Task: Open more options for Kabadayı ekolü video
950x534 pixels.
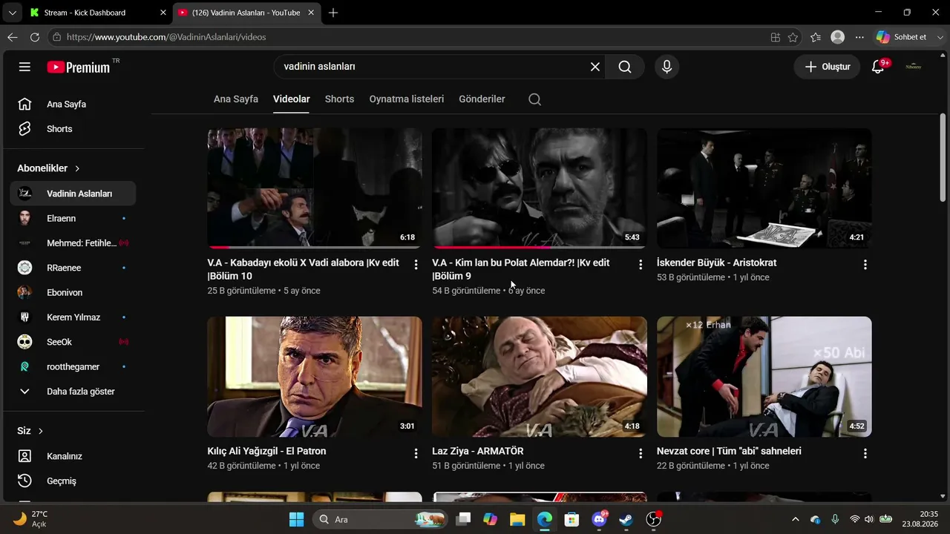Action: point(416,265)
